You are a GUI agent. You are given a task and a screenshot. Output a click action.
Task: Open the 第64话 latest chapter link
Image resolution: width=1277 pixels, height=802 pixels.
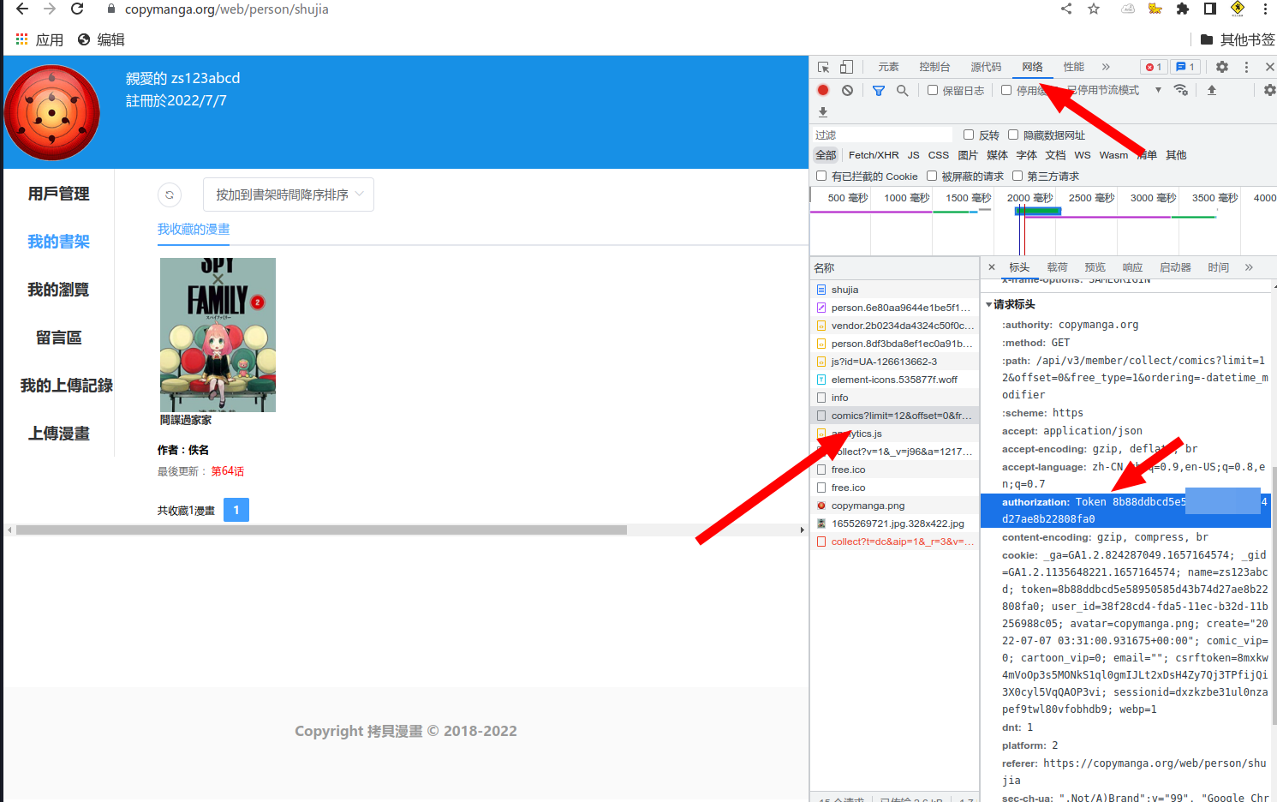point(228,471)
